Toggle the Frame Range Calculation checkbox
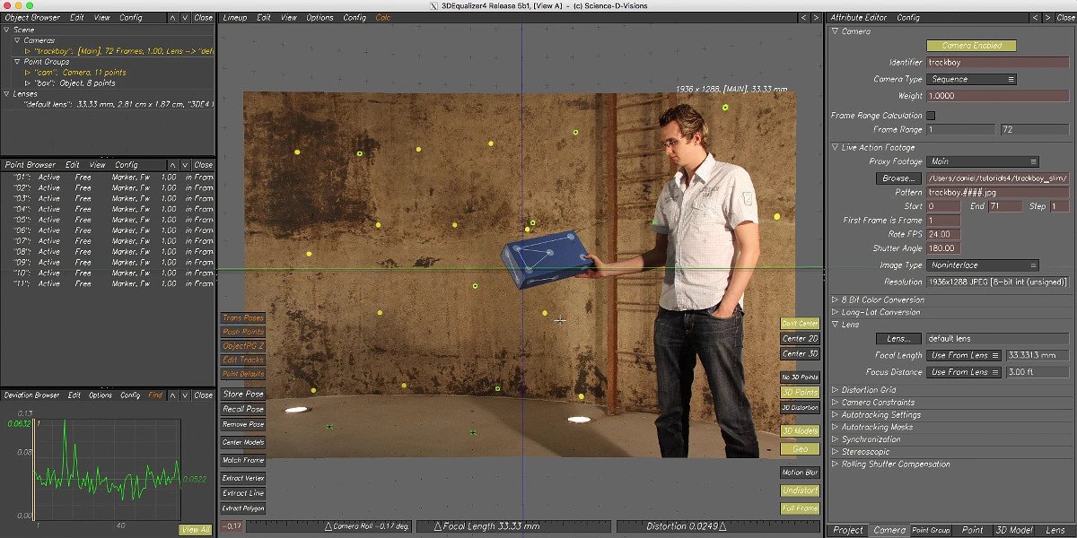The height and width of the screenshot is (538, 1077). [931, 116]
